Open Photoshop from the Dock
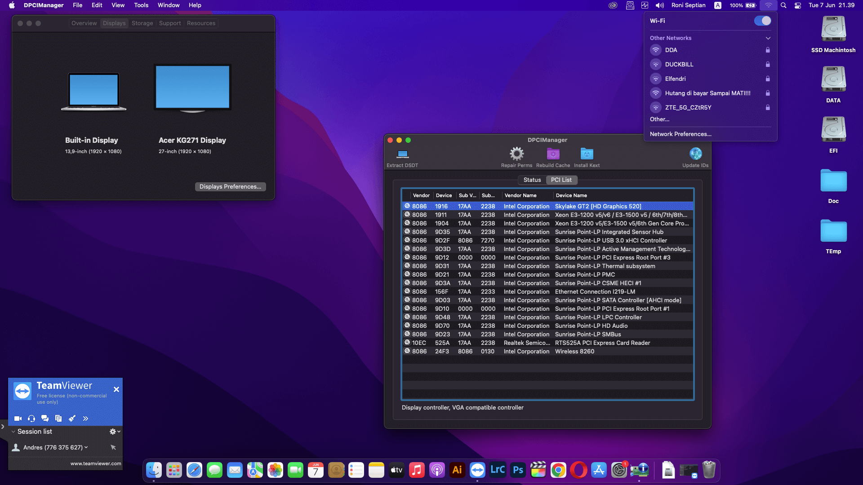The height and width of the screenshot is (485, 863). pyautogui.click(x=518, y=470)
